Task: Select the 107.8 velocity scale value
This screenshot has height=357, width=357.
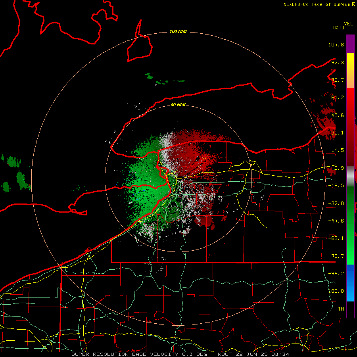Action: click(x=336, y=44)
